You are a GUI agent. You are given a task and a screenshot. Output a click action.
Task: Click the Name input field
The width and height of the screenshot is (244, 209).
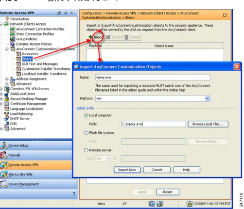pos(153,77)
